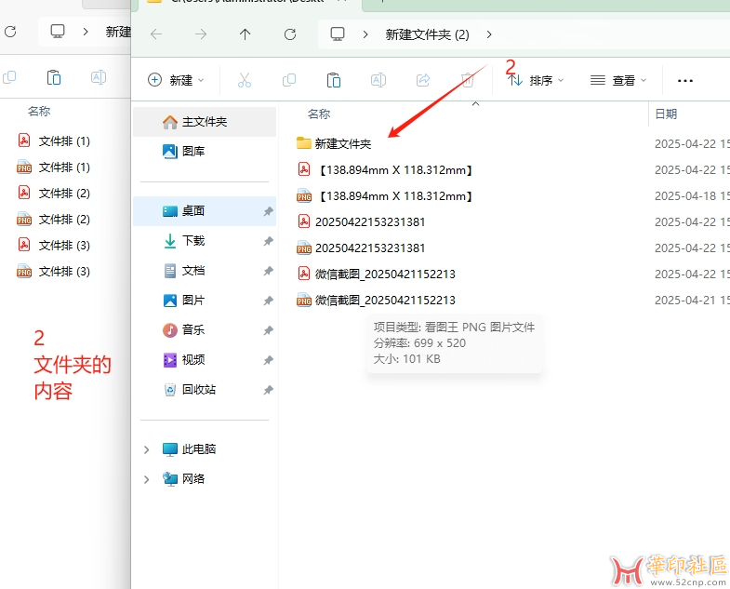Expand the 此电脑 tree node
Image resolution: width=730 pixels, height=589 pixels.
[146, 449]
